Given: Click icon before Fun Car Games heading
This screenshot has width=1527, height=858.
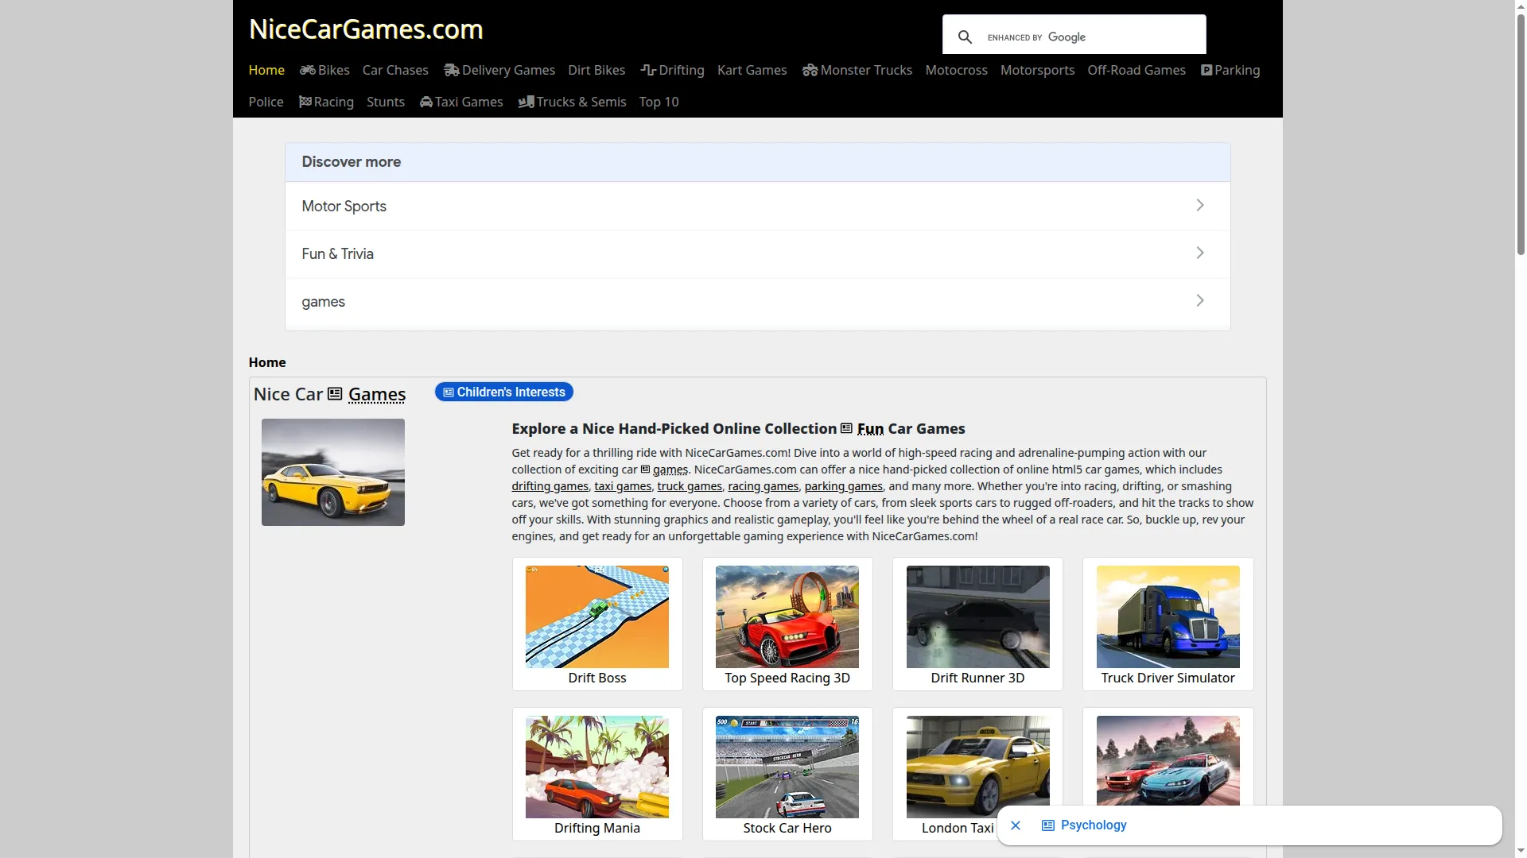Looking at the screenshot, I should (x=846, y=428).
